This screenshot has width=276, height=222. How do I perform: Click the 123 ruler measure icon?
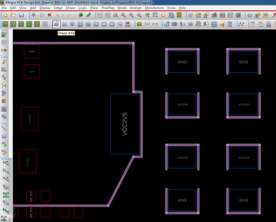266,16
